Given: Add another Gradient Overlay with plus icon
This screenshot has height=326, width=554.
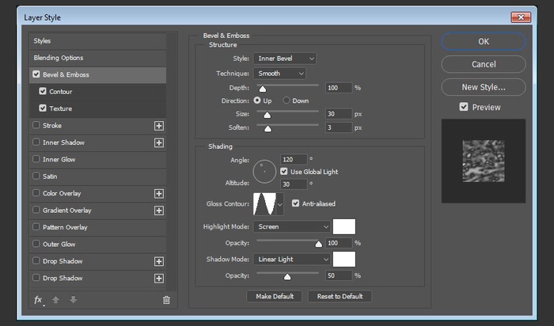Looking at the screenshot, I should point(158,210).
